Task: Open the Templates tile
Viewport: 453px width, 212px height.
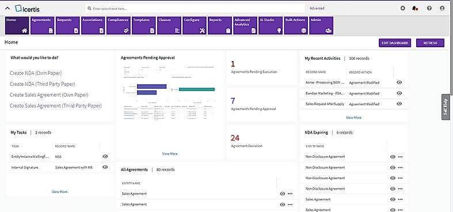Action: coord(144,25)
